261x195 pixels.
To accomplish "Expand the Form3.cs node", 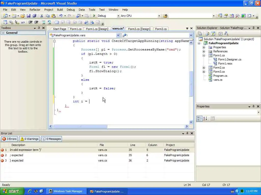I will (204, 72).
